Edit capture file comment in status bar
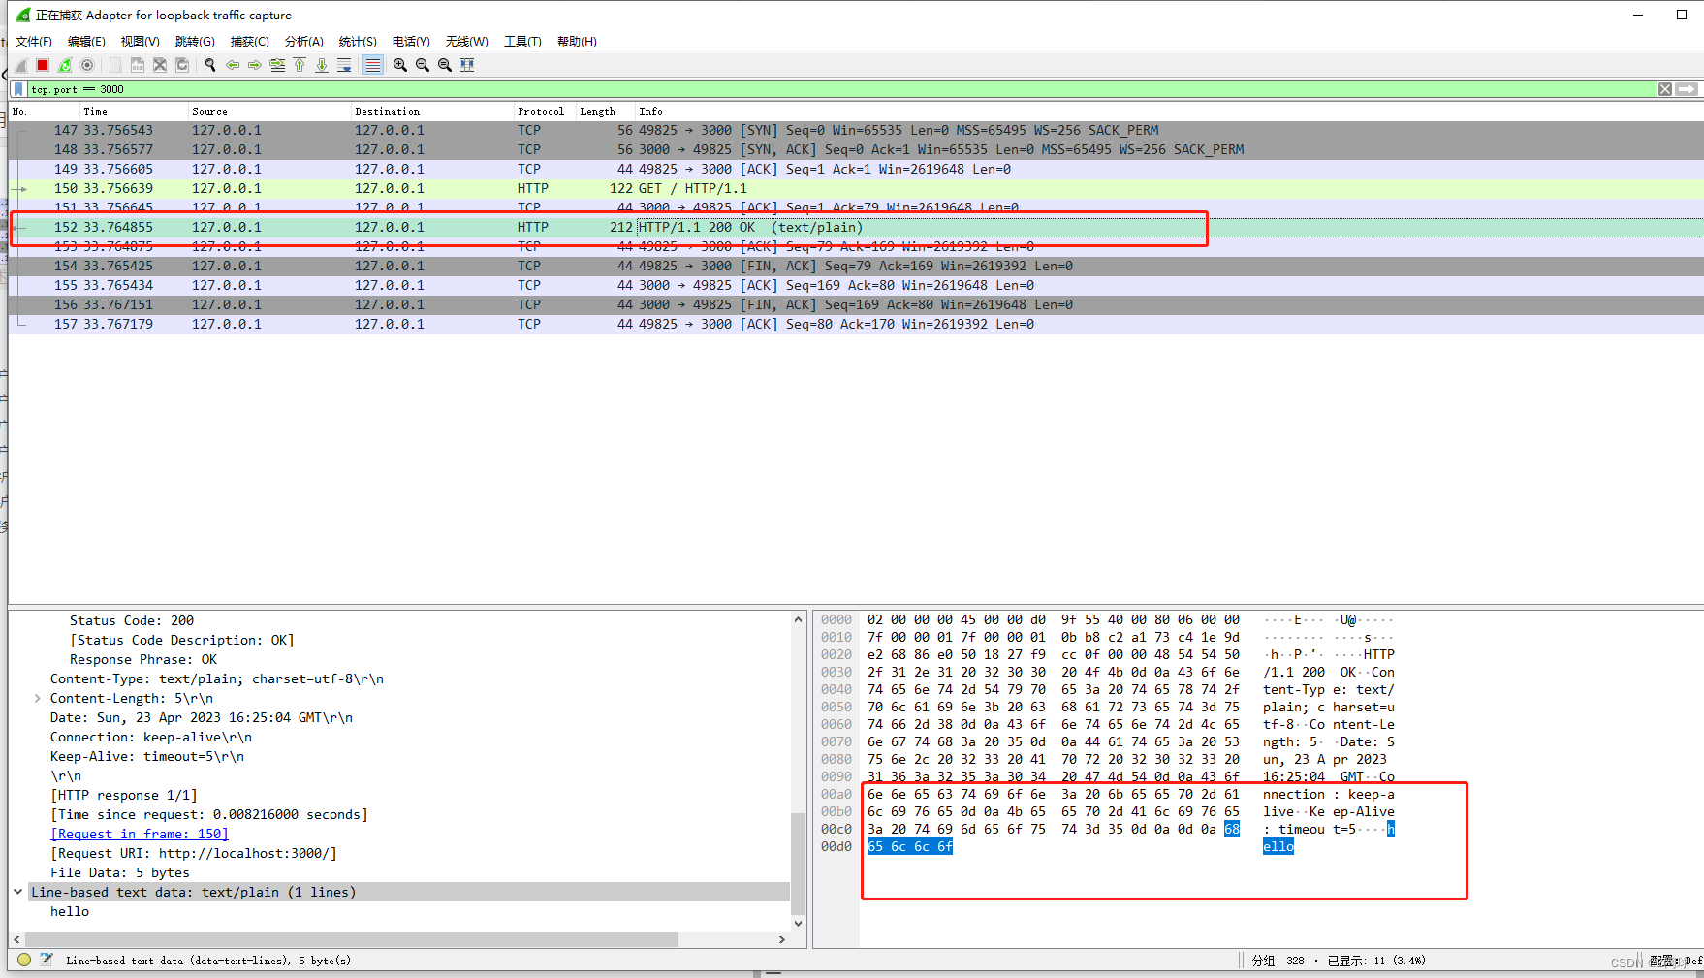Screen dimensions: 1704x978 click(x=46, y=960)
